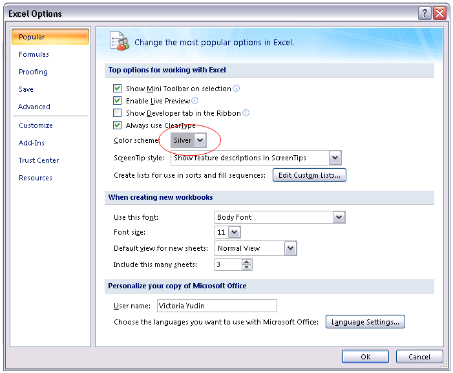Expand the Font size dropdown

tap(233, 232)
